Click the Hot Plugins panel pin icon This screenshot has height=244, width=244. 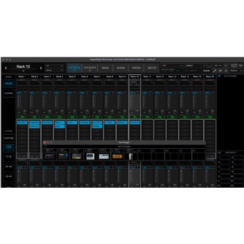[219, 76]
